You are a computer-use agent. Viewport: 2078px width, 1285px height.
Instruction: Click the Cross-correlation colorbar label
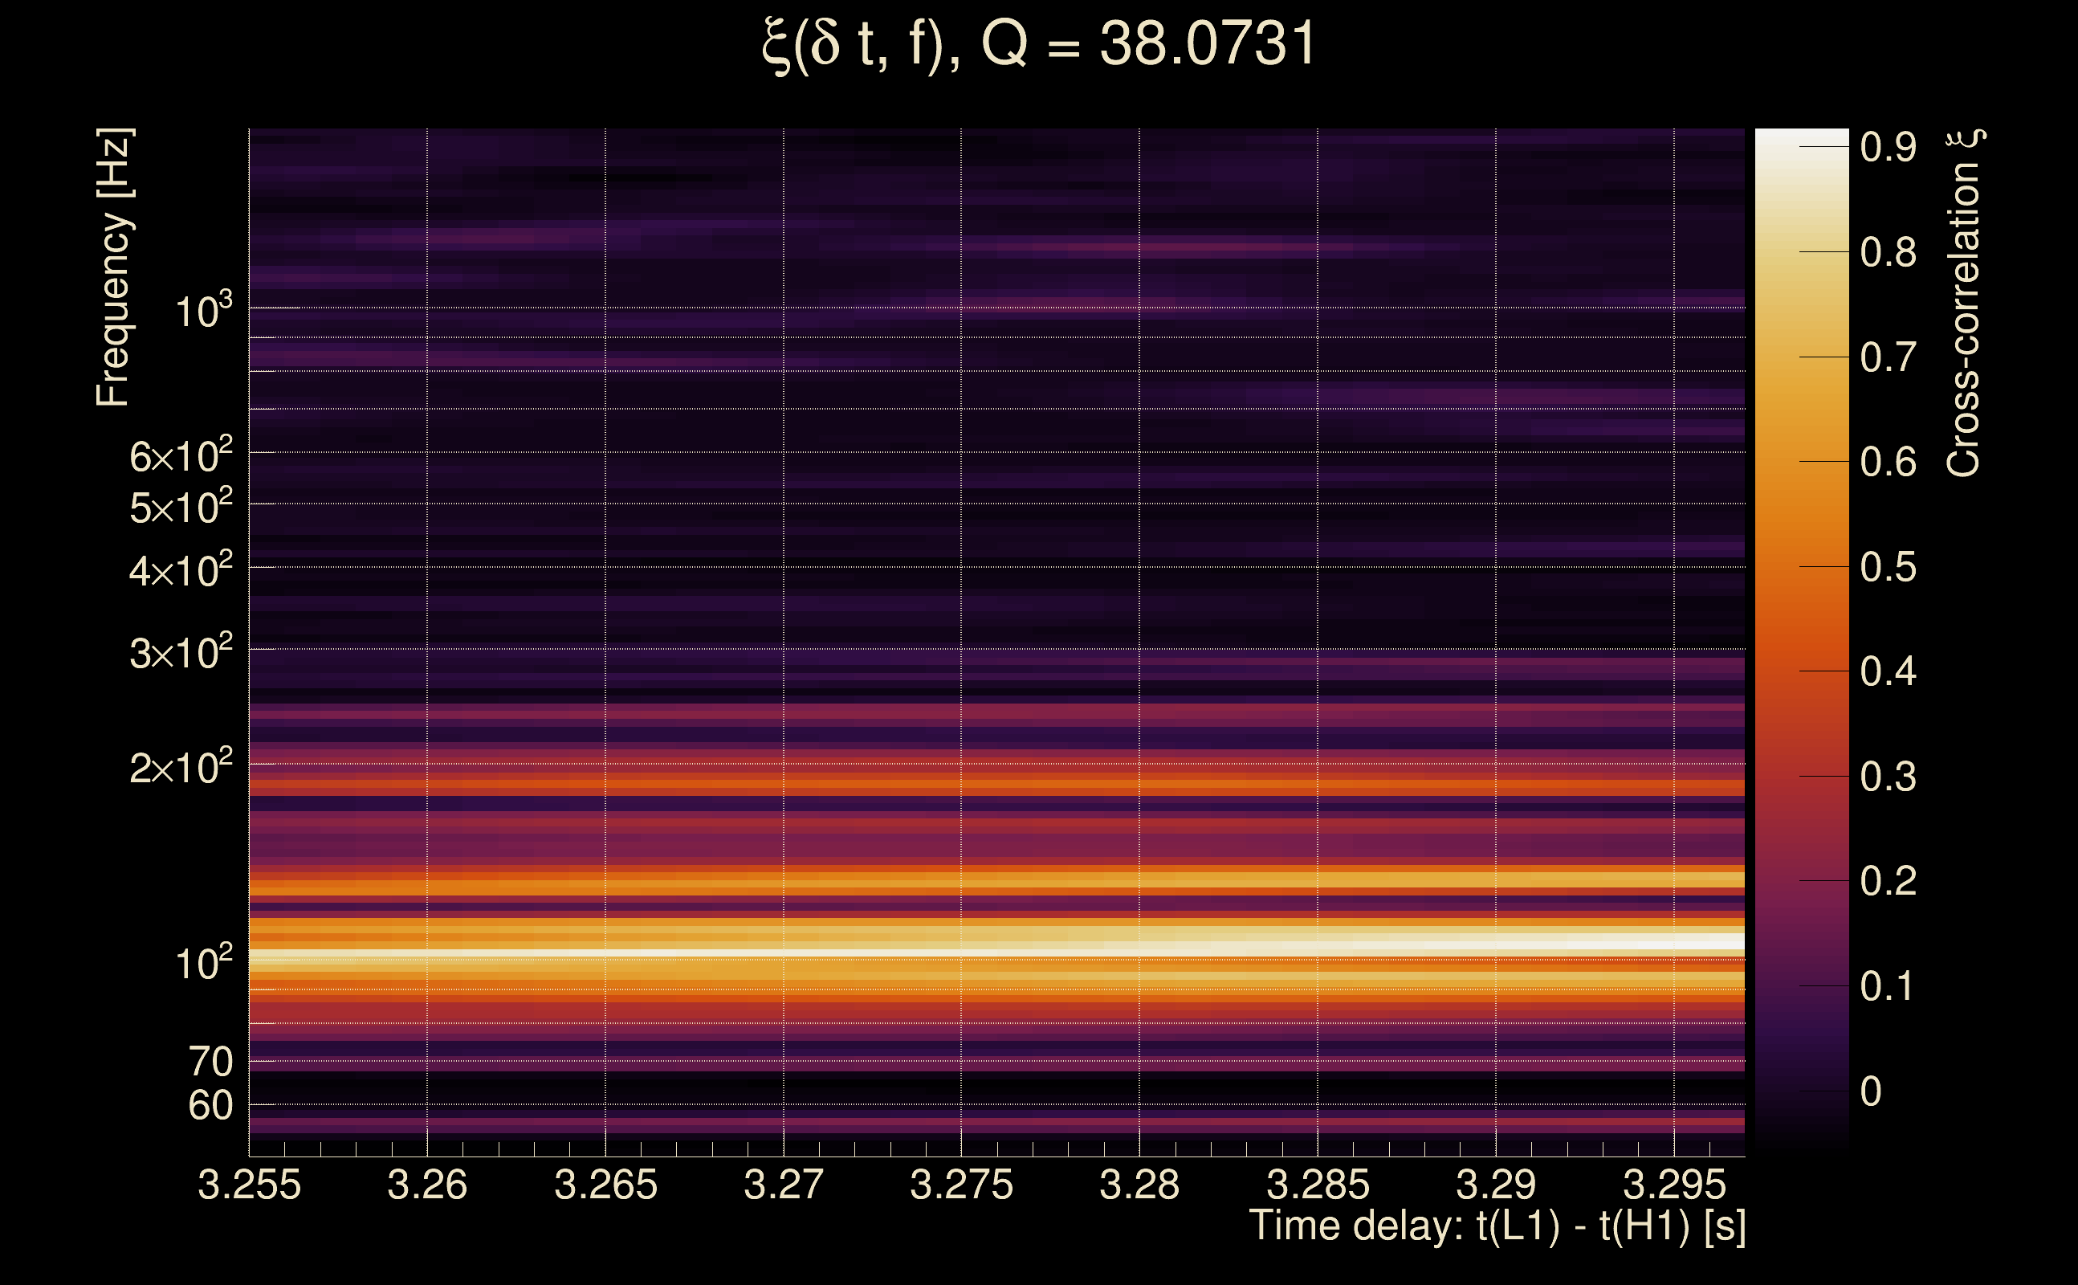coord(1964,303)
